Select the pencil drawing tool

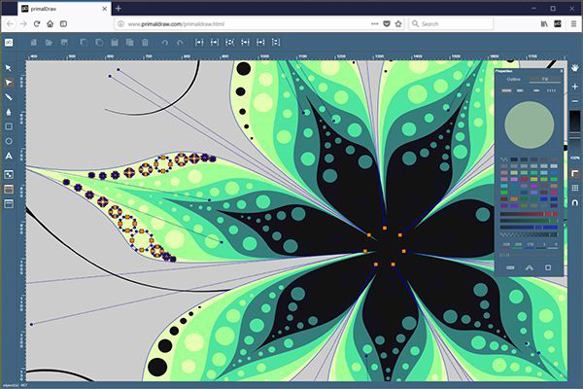pyautogui.click(x=9, y=97)
